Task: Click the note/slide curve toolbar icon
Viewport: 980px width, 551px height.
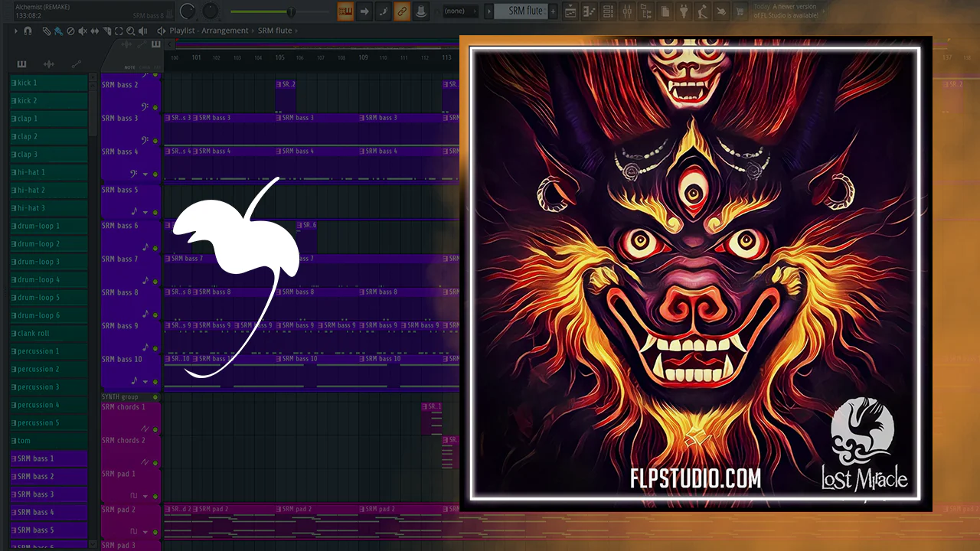Action: click(x=383, y=11)
